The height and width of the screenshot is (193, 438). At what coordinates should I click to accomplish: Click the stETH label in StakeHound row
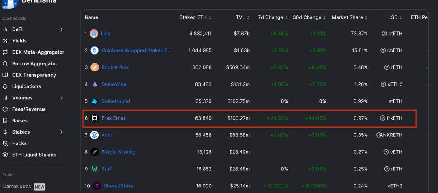[x=395, y=101]
